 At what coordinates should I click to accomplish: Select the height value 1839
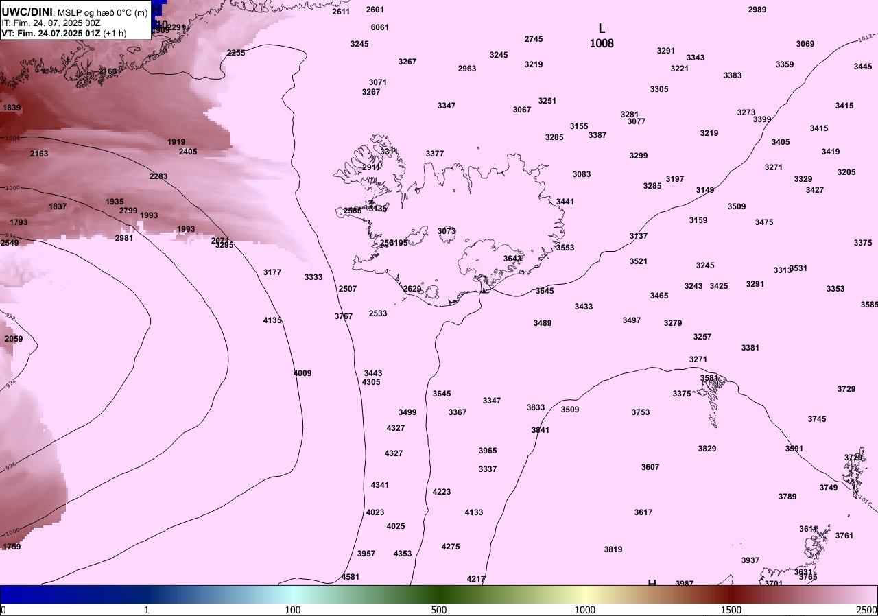coord(12,108)
